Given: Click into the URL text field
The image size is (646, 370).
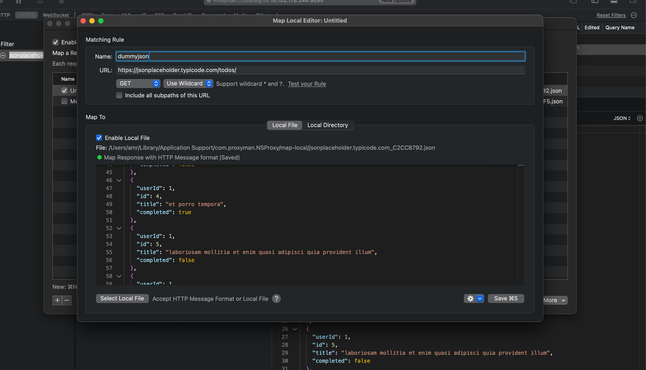Looking at the screenshot, I should (x=320, y=70).
